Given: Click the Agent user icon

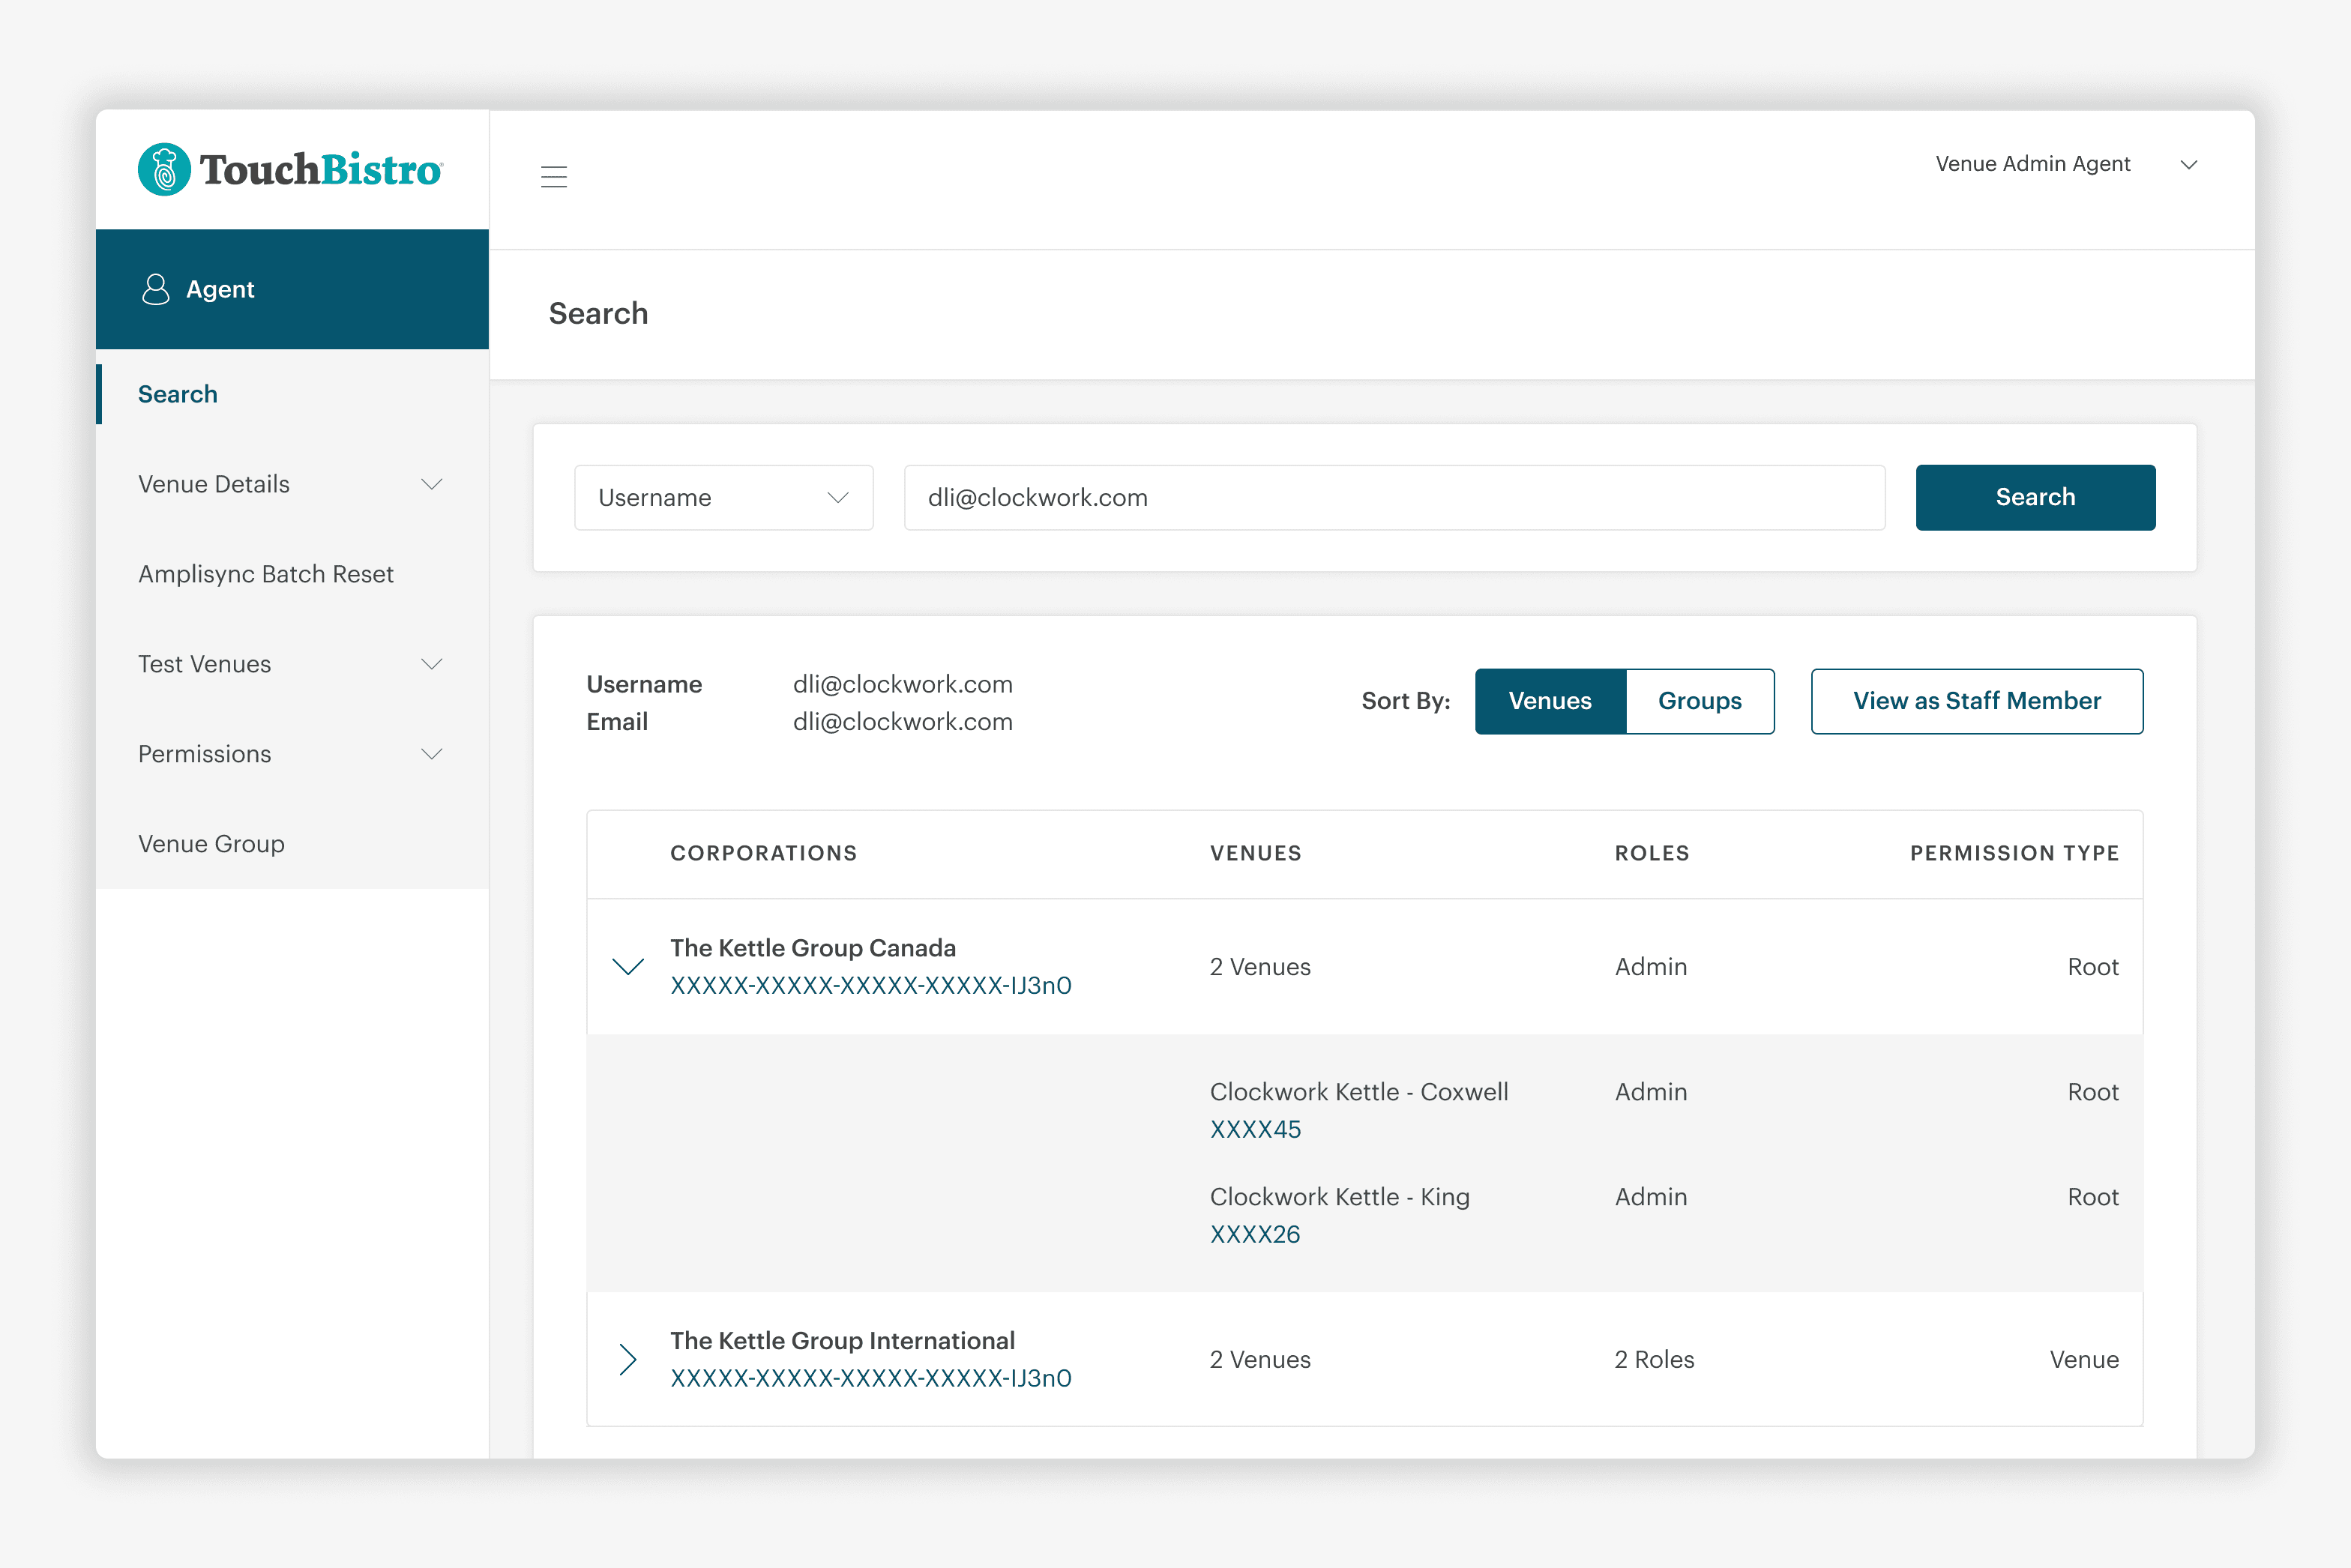Looking at the screenshot, I should tap(156, 289).
